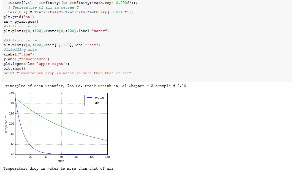
Task: Click the final output line below the plot
Action: point(58,169)
